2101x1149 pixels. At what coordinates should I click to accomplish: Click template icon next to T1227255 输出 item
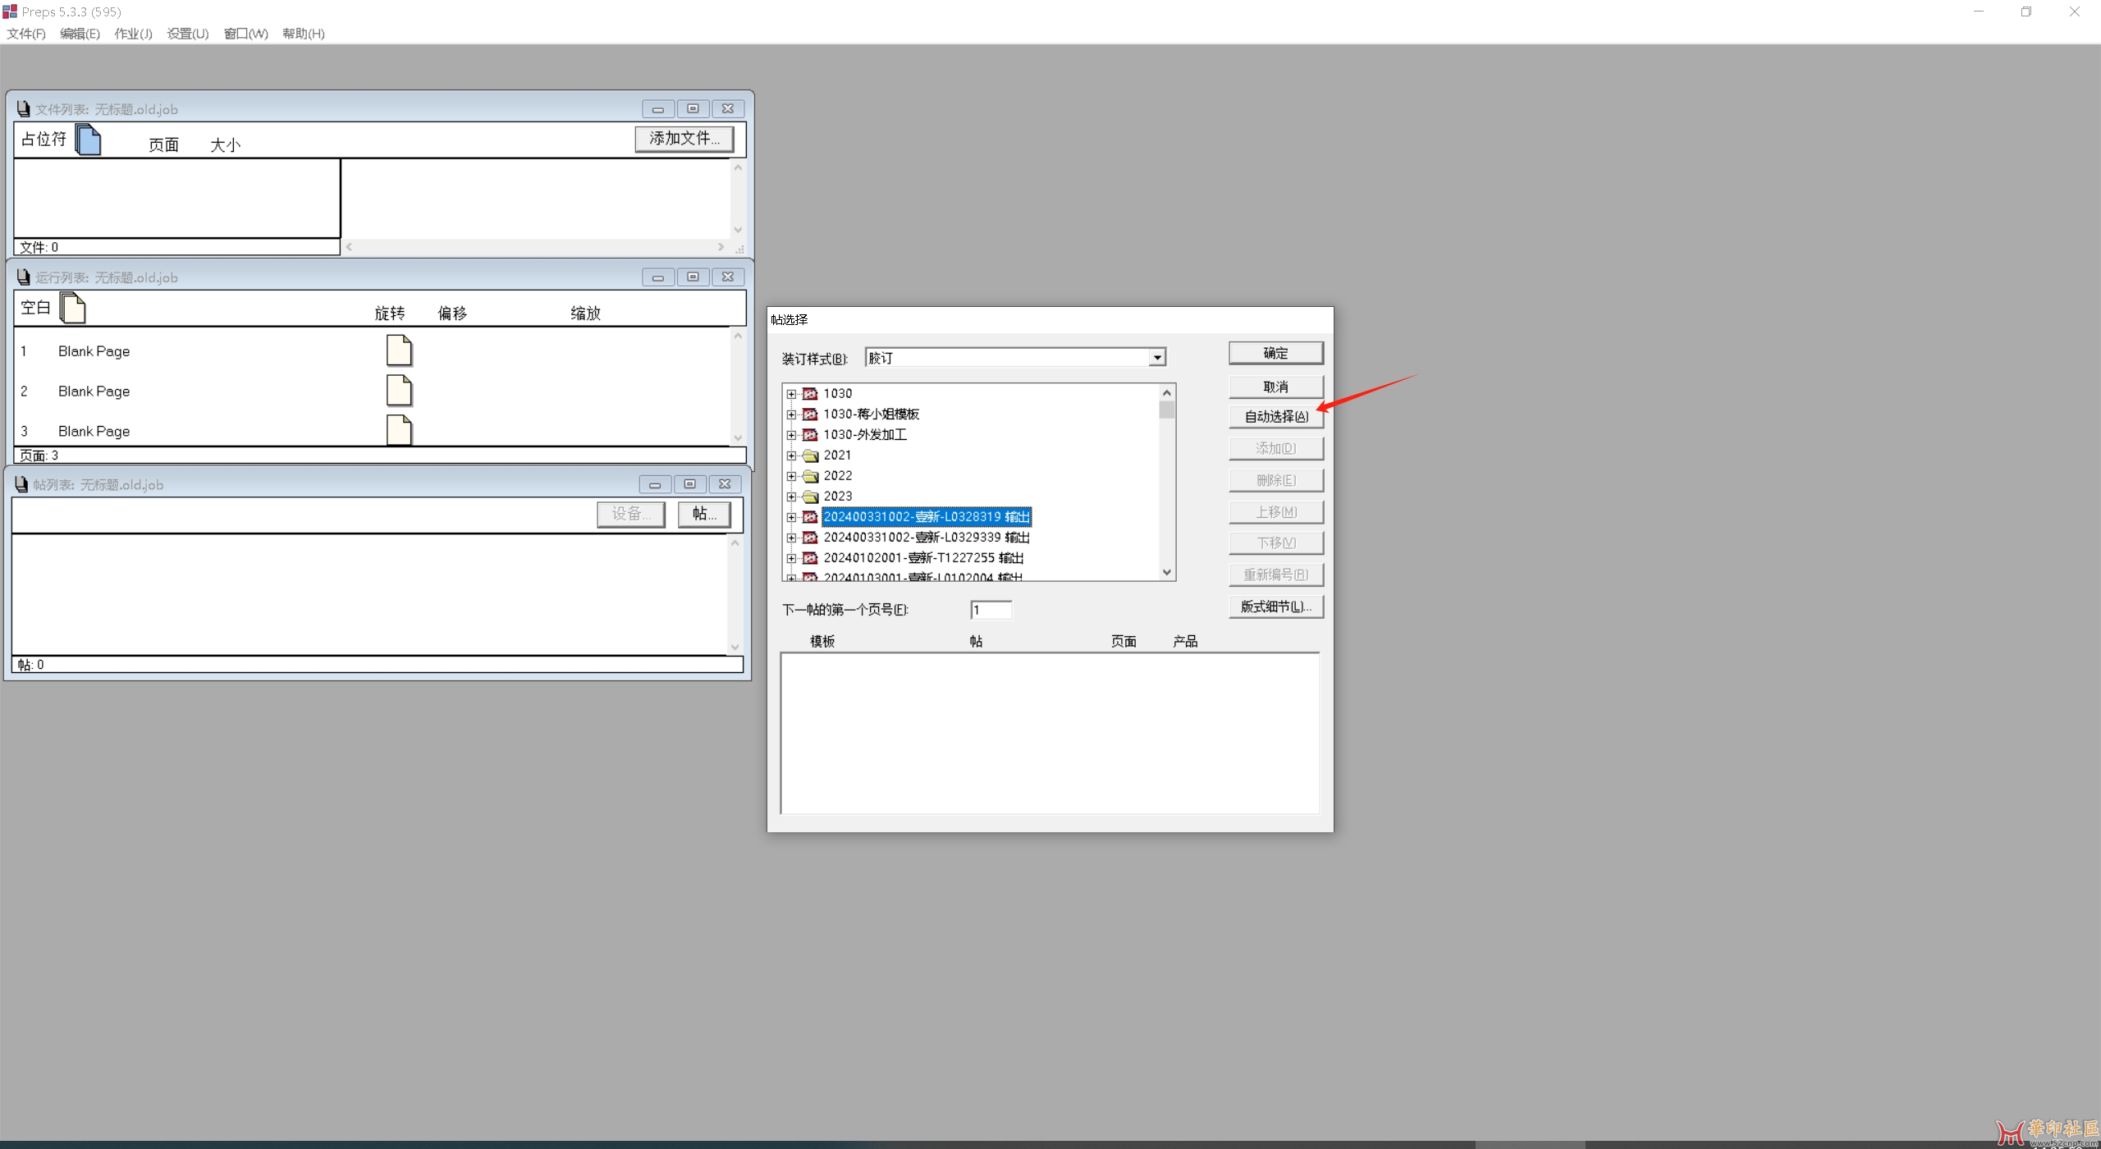(x=810, y=558)
